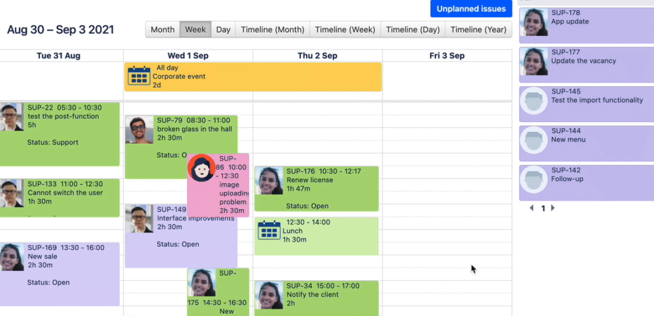Select the Timeline (Year) view
Image resolution: width=654 pixels, height=316 pixels.
pyautogui.click(x=479, y=29)
